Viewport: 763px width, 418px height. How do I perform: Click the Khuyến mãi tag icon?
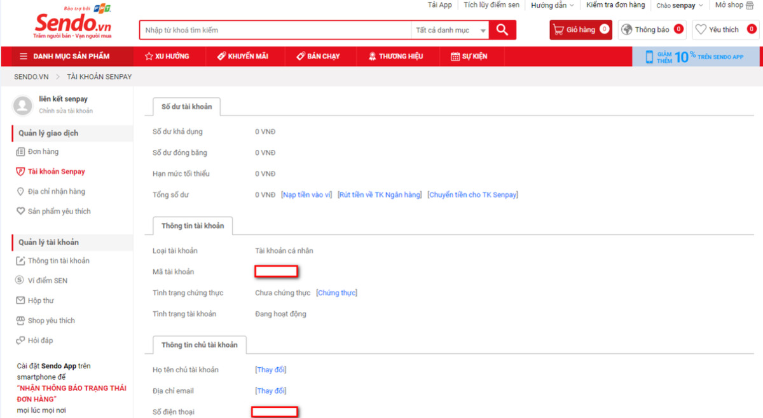click(221, 57)
